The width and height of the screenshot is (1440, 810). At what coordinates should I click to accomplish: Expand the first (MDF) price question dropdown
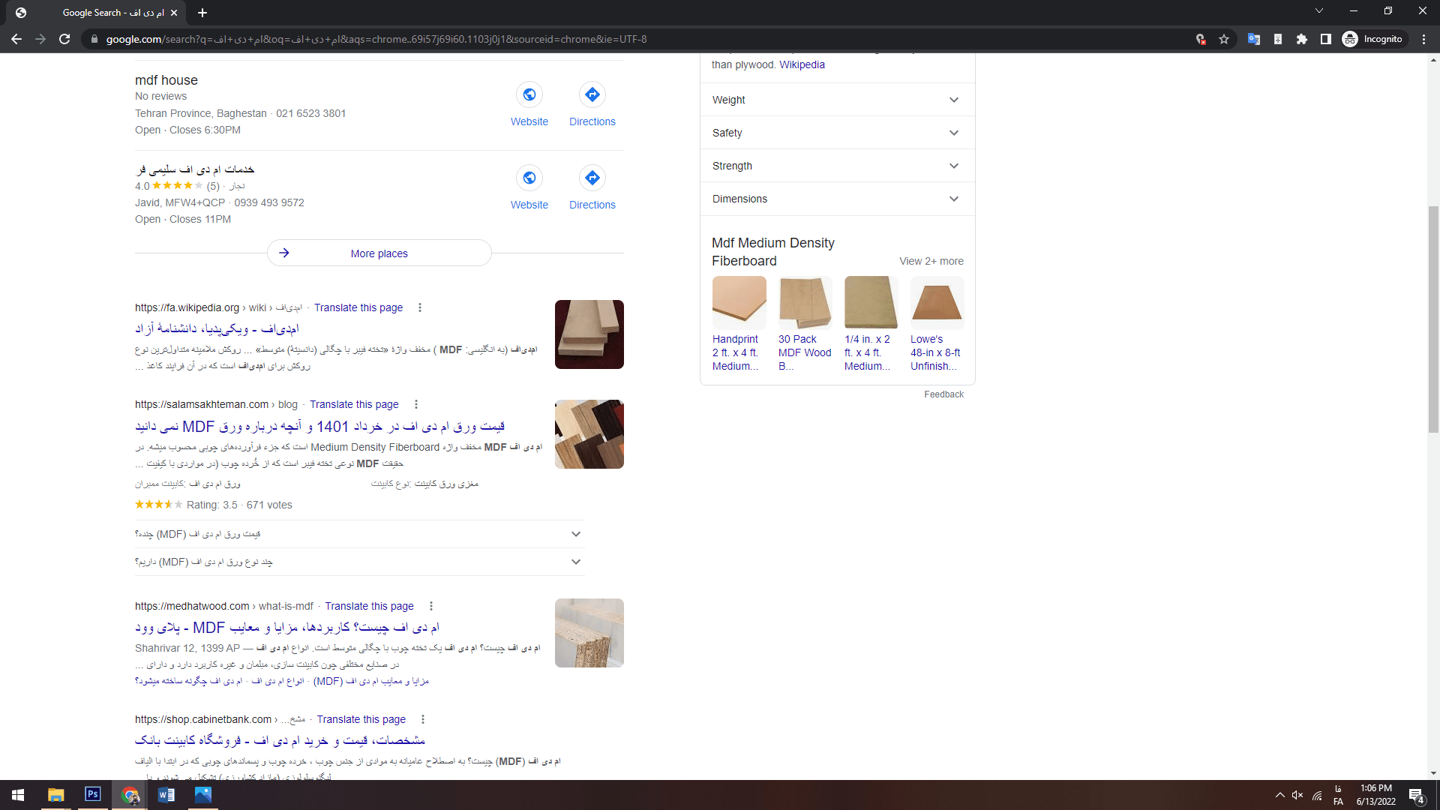[x=360, y=534]
